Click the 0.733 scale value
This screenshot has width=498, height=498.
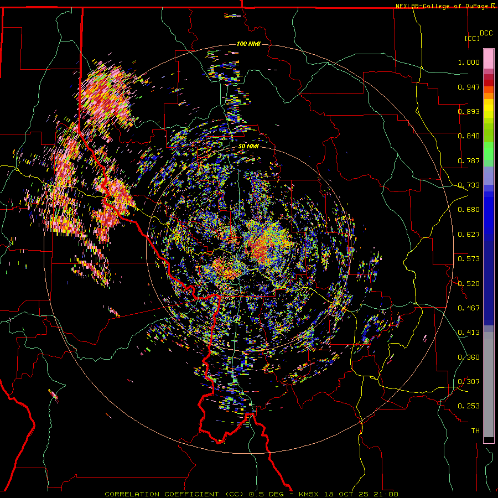[469, 185]
